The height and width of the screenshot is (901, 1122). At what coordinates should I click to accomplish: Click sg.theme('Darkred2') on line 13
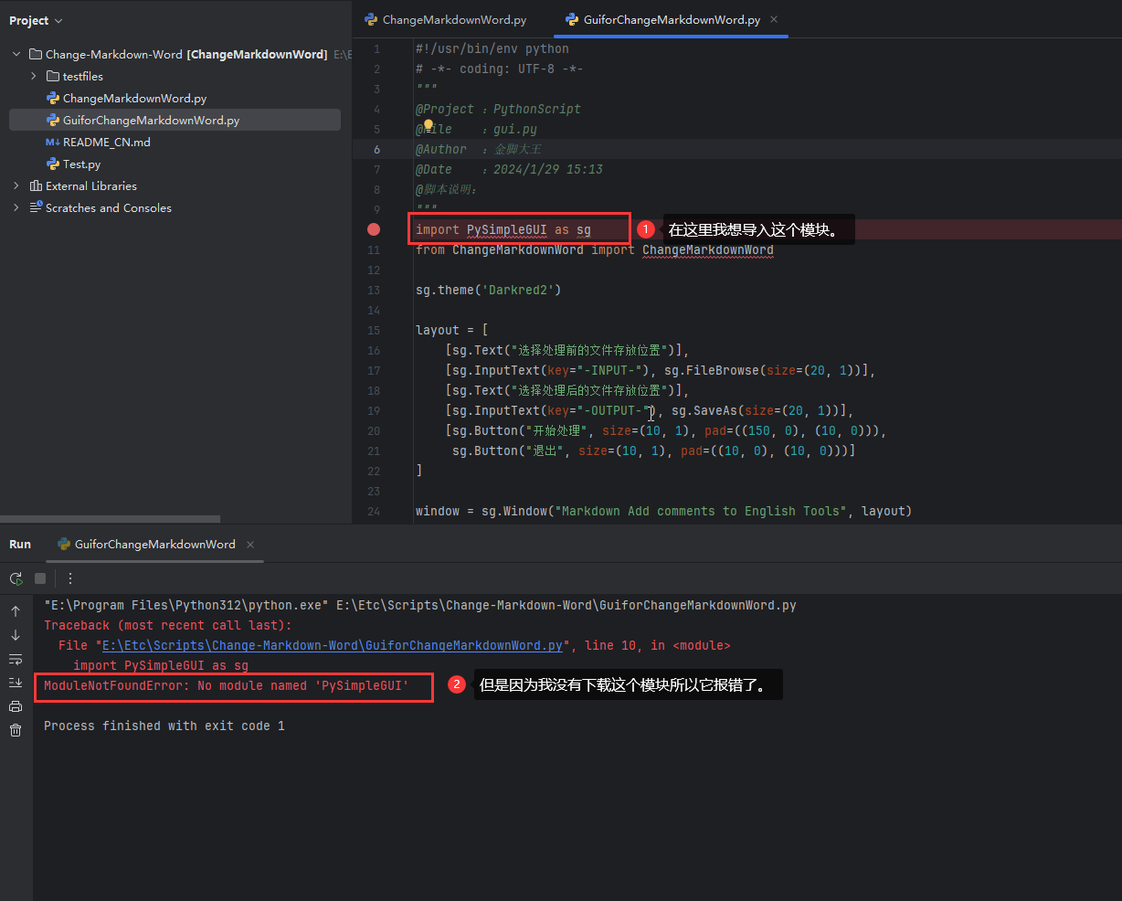488,290
